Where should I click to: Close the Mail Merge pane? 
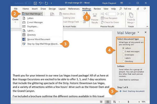[x=145, y=32]
